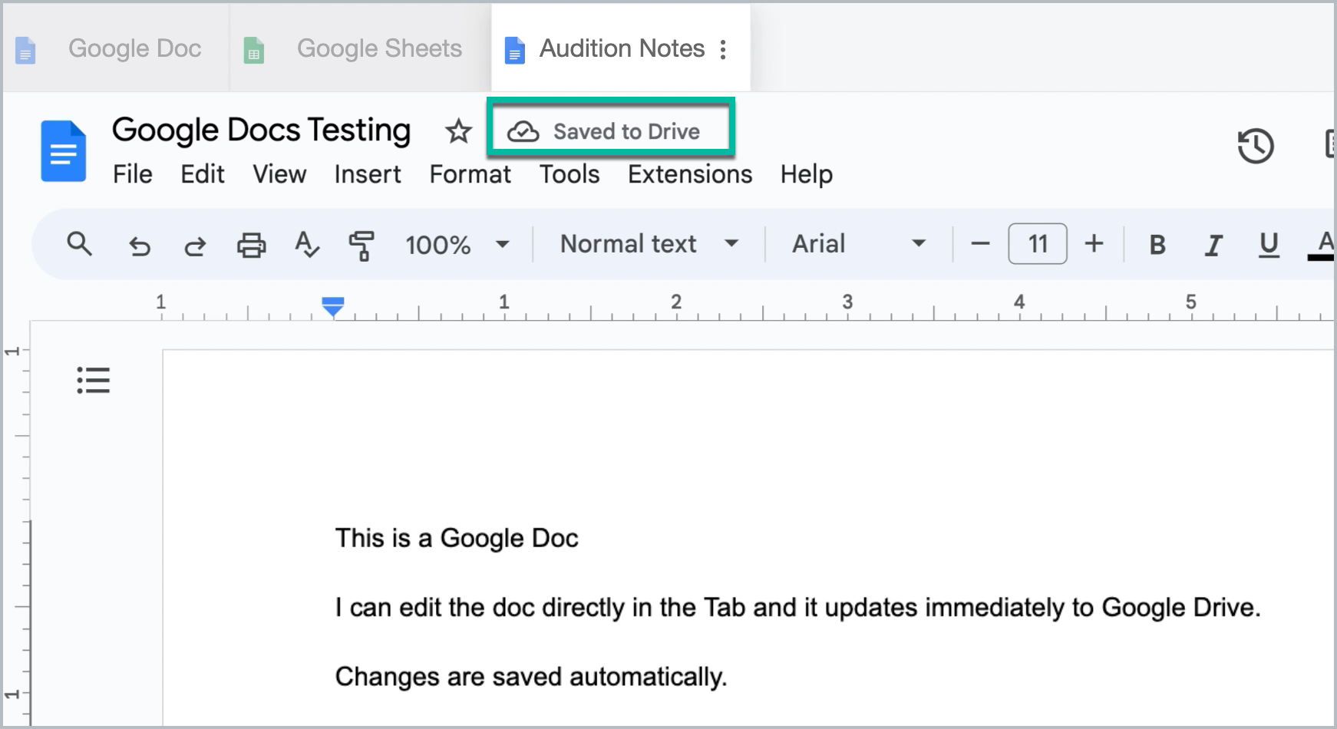The image size is (1337, 729).
Task: Click the line about updating to Google Drive
Action: pyautogui.click(x=798, y=608)
